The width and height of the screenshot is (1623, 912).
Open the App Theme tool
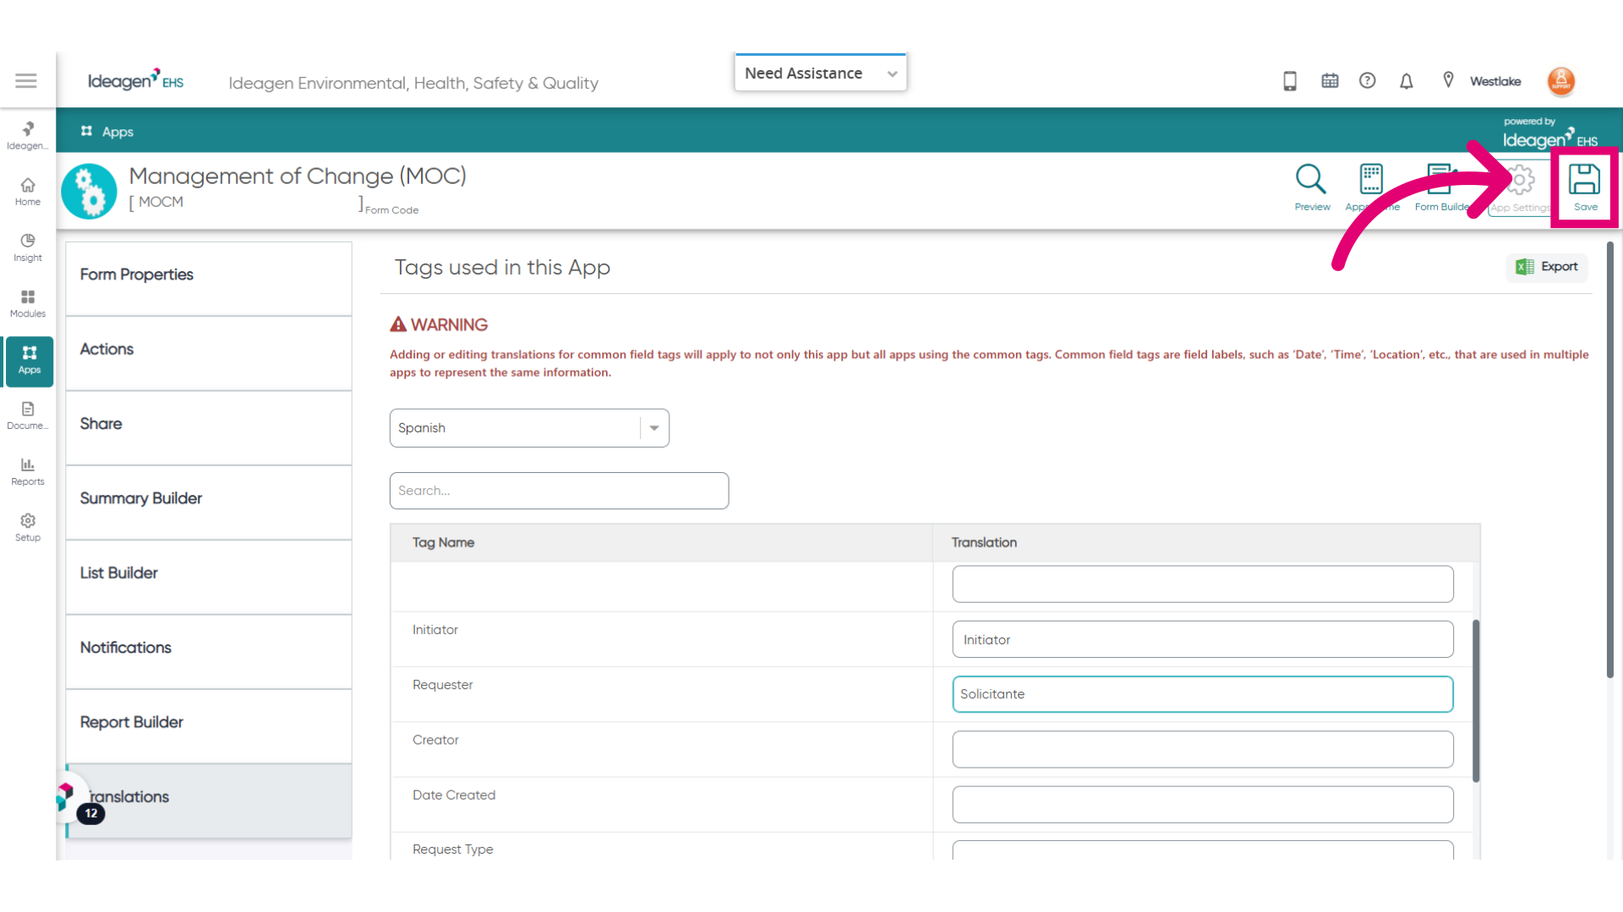pos(1372,187)
